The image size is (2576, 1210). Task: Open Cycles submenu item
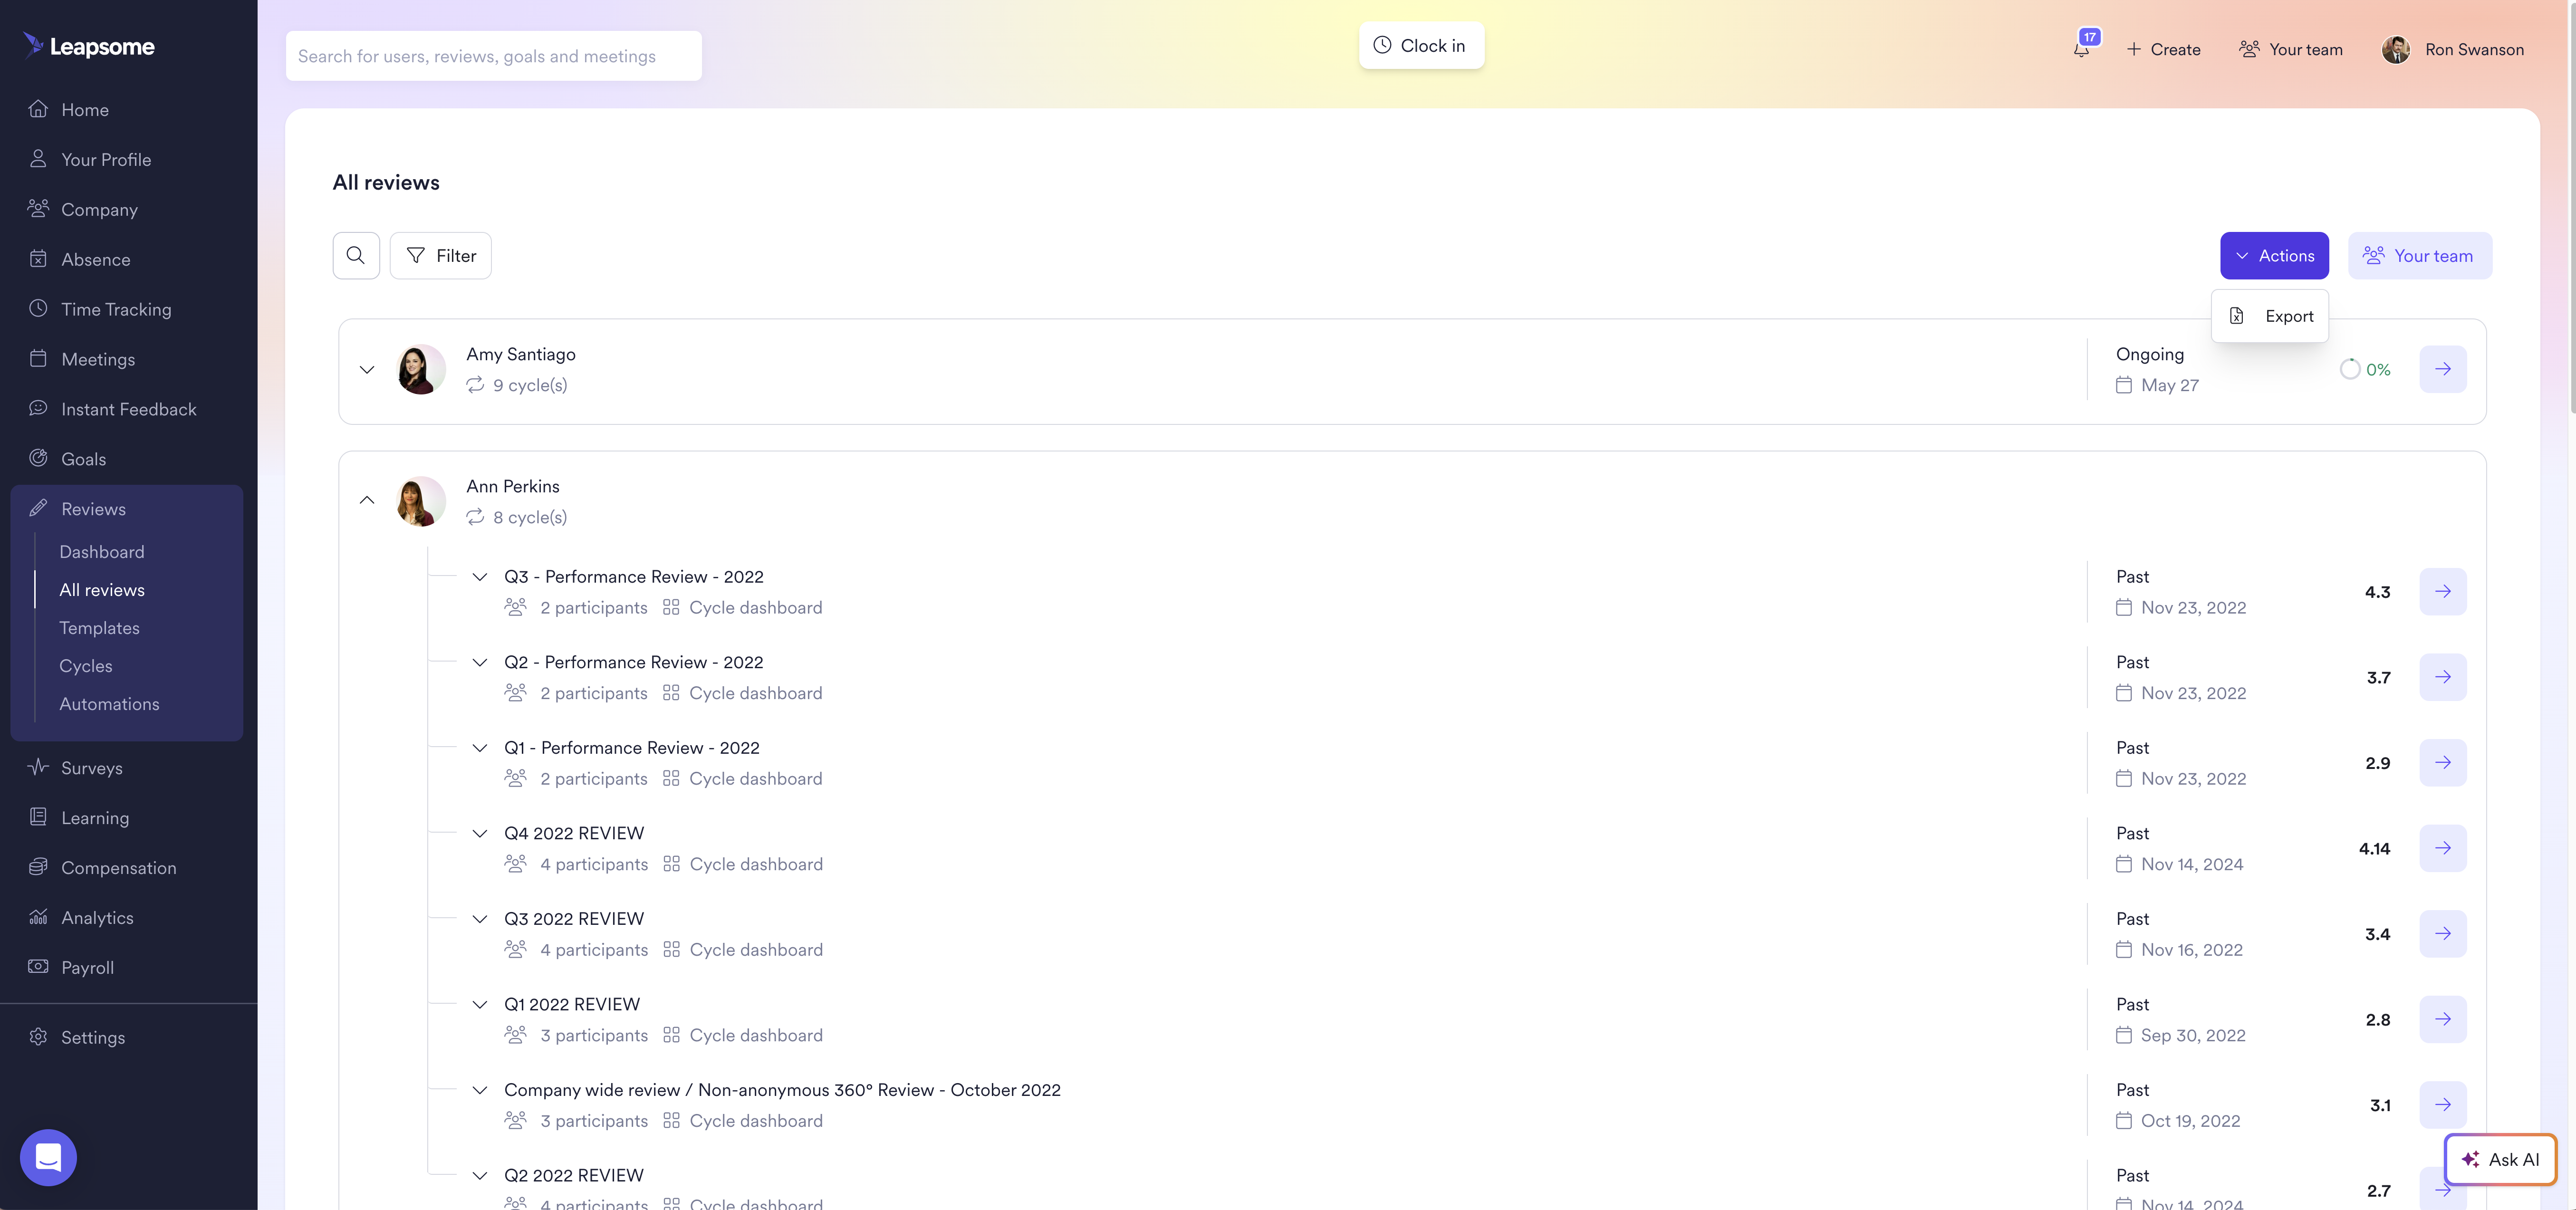(x=86, y=666)
